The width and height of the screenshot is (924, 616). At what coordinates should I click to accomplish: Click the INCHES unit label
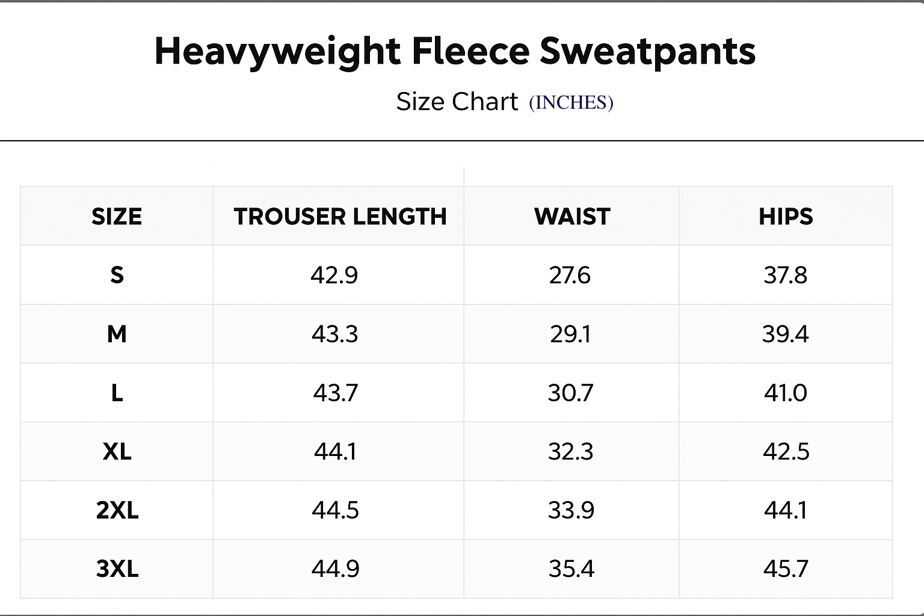(571, 103)
